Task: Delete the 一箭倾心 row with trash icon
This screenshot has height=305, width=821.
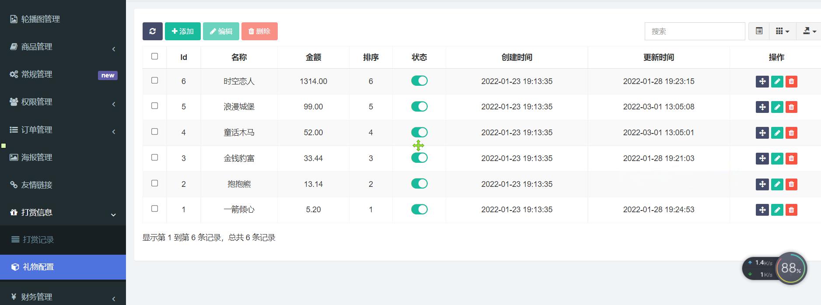Action: coord(791,210)
